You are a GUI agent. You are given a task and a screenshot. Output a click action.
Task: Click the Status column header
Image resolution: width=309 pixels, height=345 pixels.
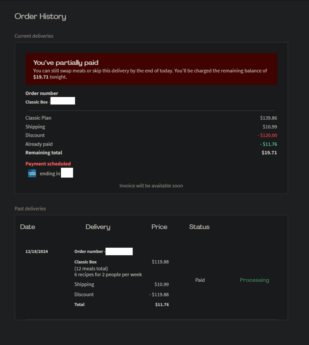[199, 227]
